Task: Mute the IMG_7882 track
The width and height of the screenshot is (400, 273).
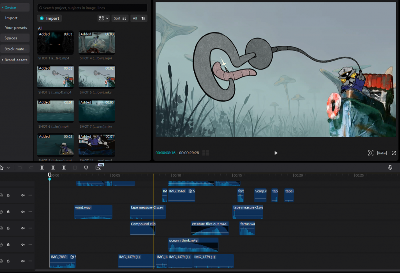Action: click(23, 261)
